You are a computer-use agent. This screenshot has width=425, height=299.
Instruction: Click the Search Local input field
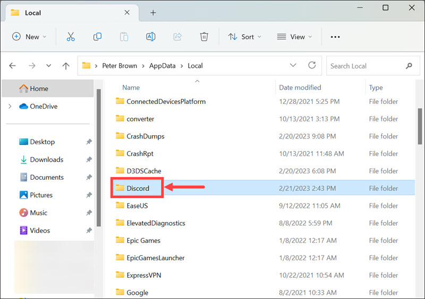365,66
